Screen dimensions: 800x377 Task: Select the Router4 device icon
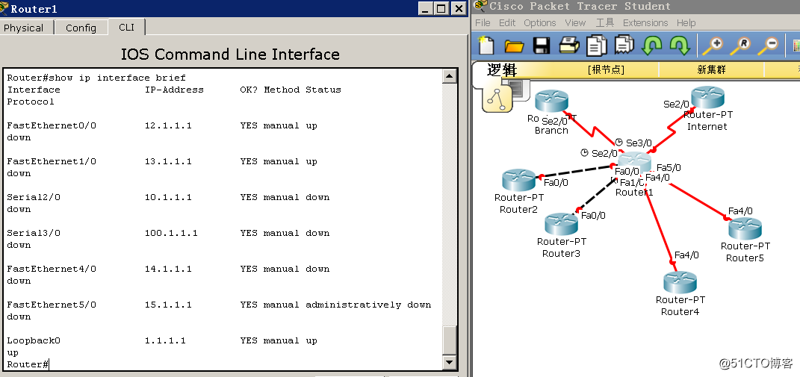coord(680,283)
